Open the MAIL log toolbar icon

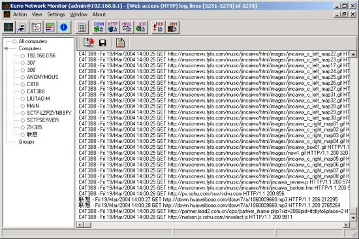tap(127, 27)
